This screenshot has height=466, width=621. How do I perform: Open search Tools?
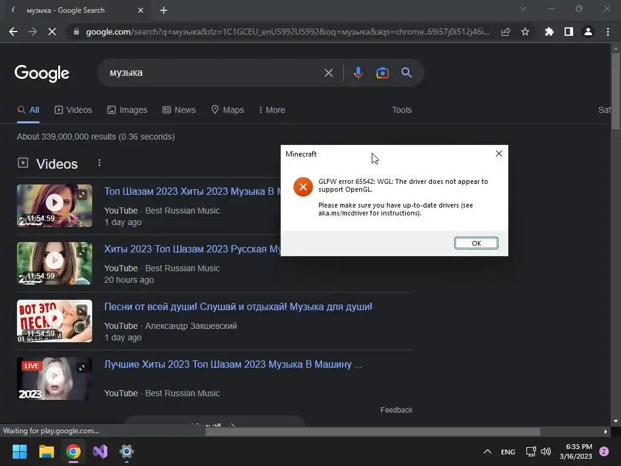[x=401, y=110]
